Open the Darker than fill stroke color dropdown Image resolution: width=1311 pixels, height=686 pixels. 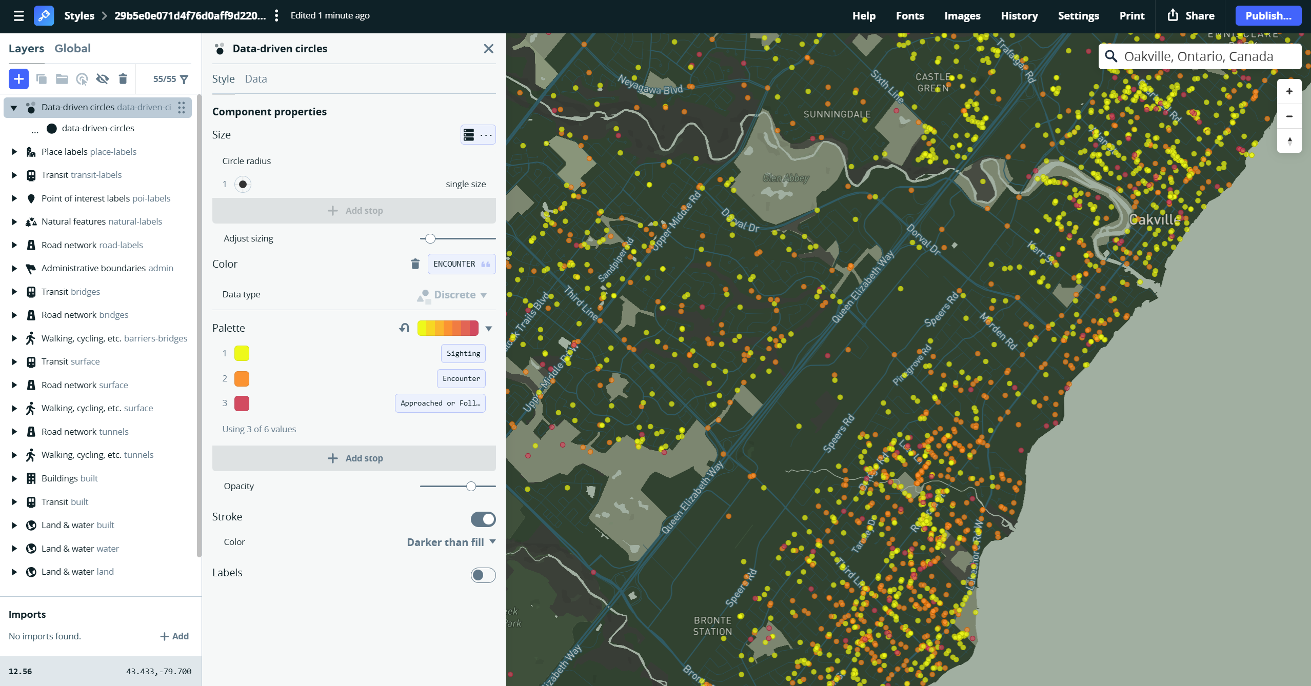click(x=450, y=542)
